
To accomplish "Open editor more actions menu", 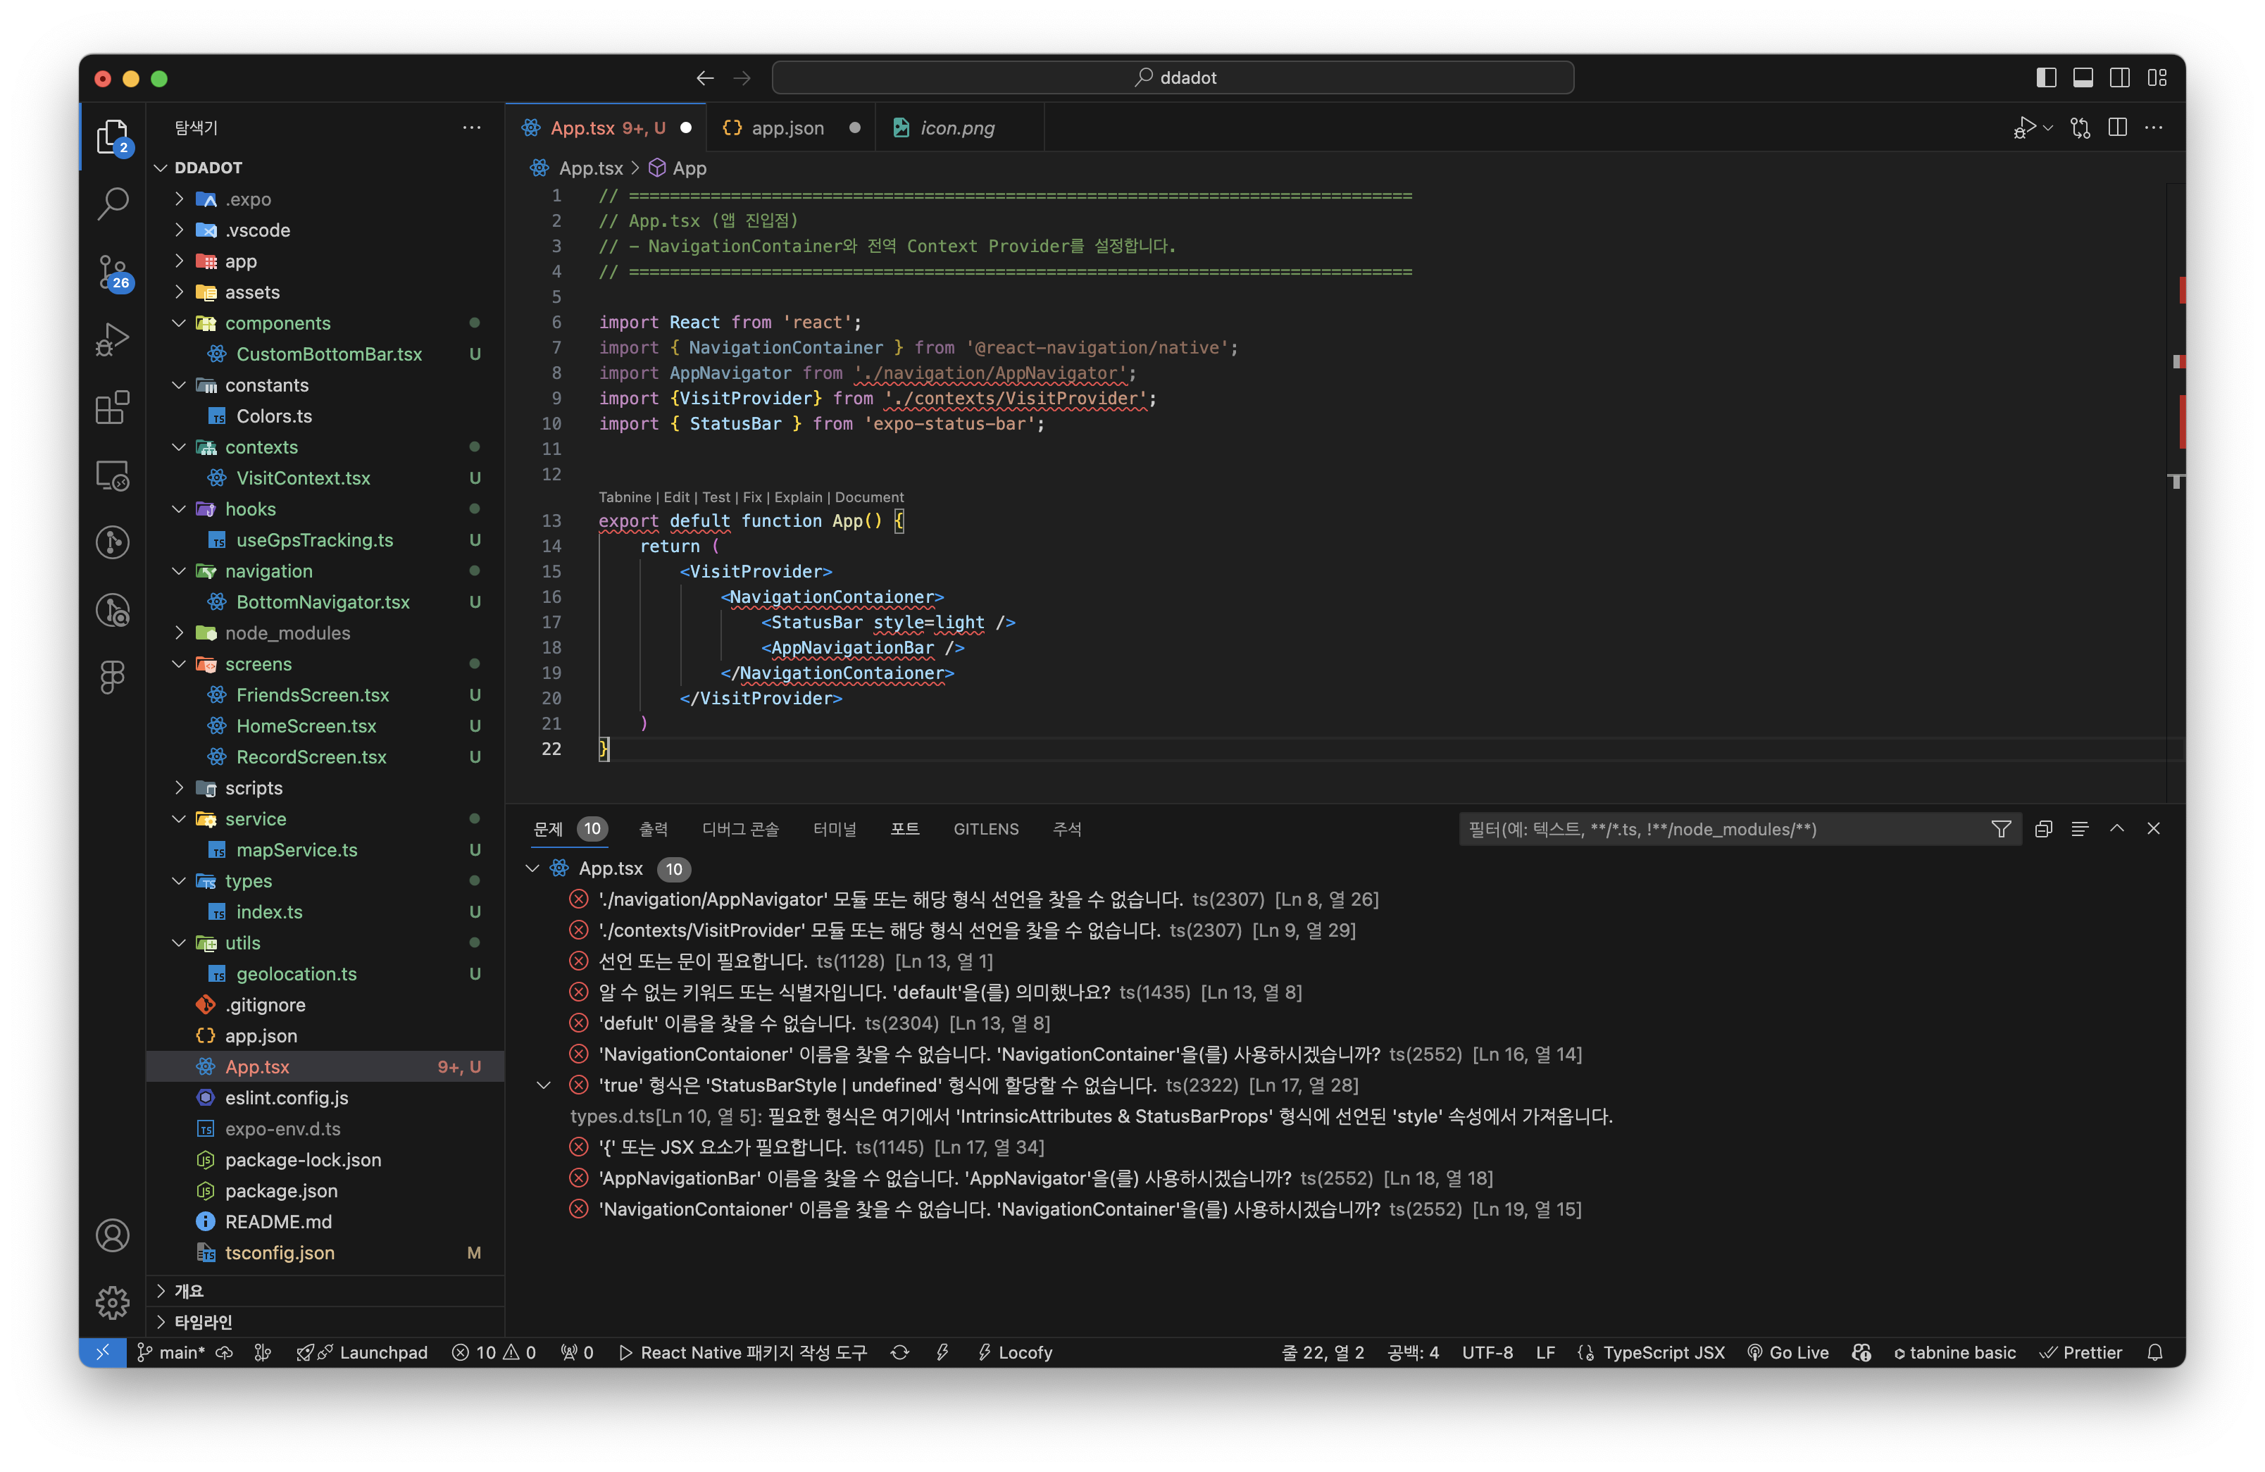I will point(2154,127).
